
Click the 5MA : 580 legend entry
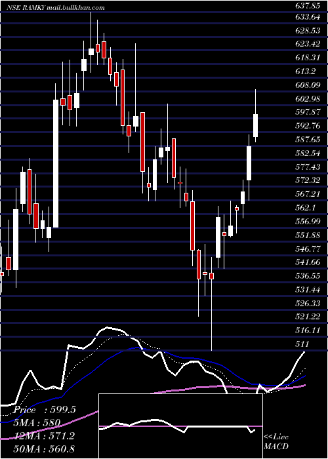click(37, 423)
